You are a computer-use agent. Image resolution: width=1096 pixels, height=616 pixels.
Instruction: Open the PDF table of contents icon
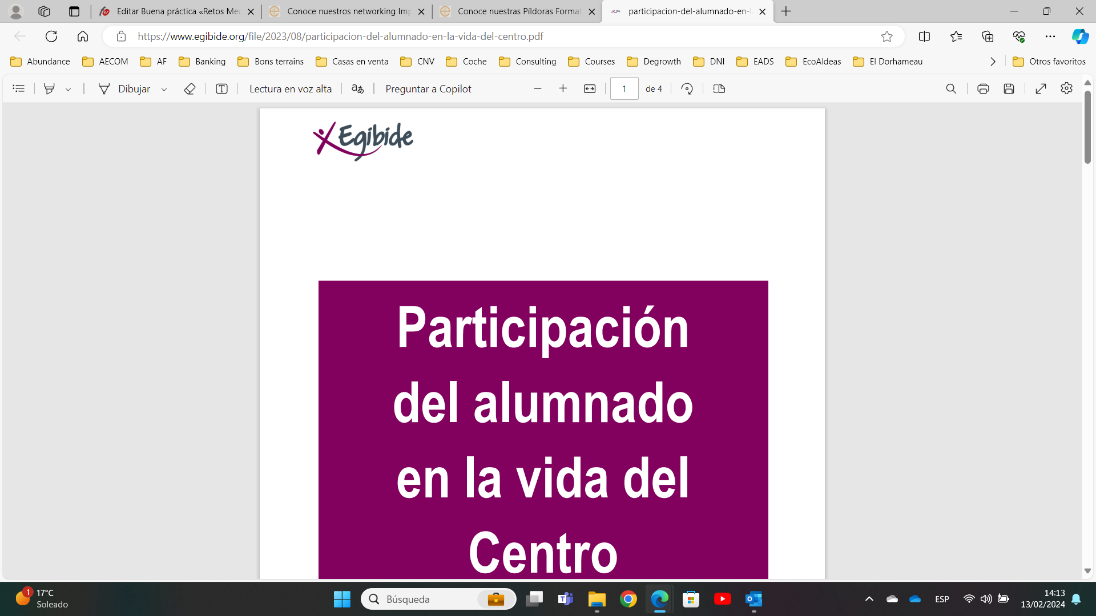(18, 88)
